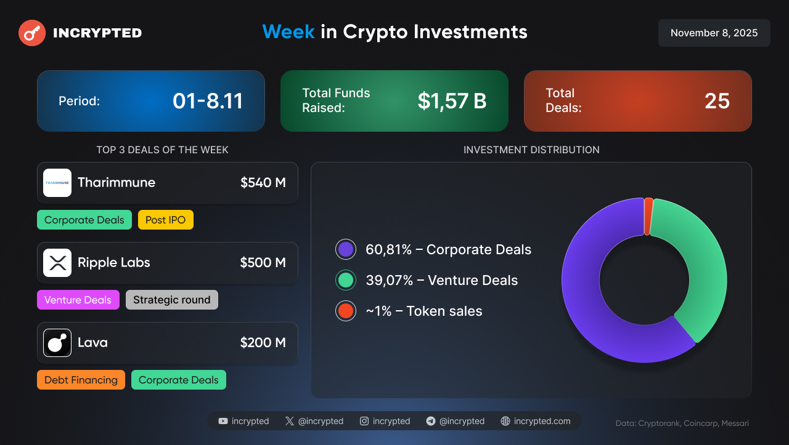Click the green Venture Deals legend swatch
This screenshot has width=789, height=445.
tap(346, 280)
